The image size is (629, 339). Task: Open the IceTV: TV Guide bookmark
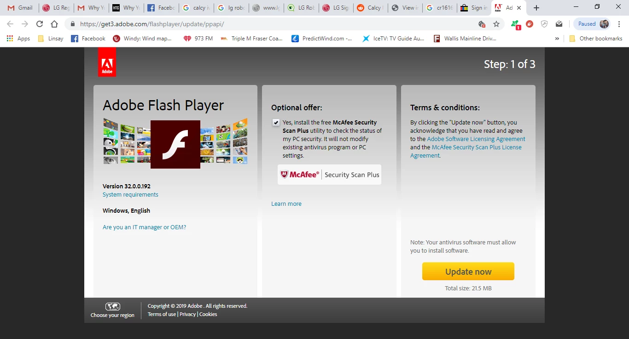coord(393,39)
